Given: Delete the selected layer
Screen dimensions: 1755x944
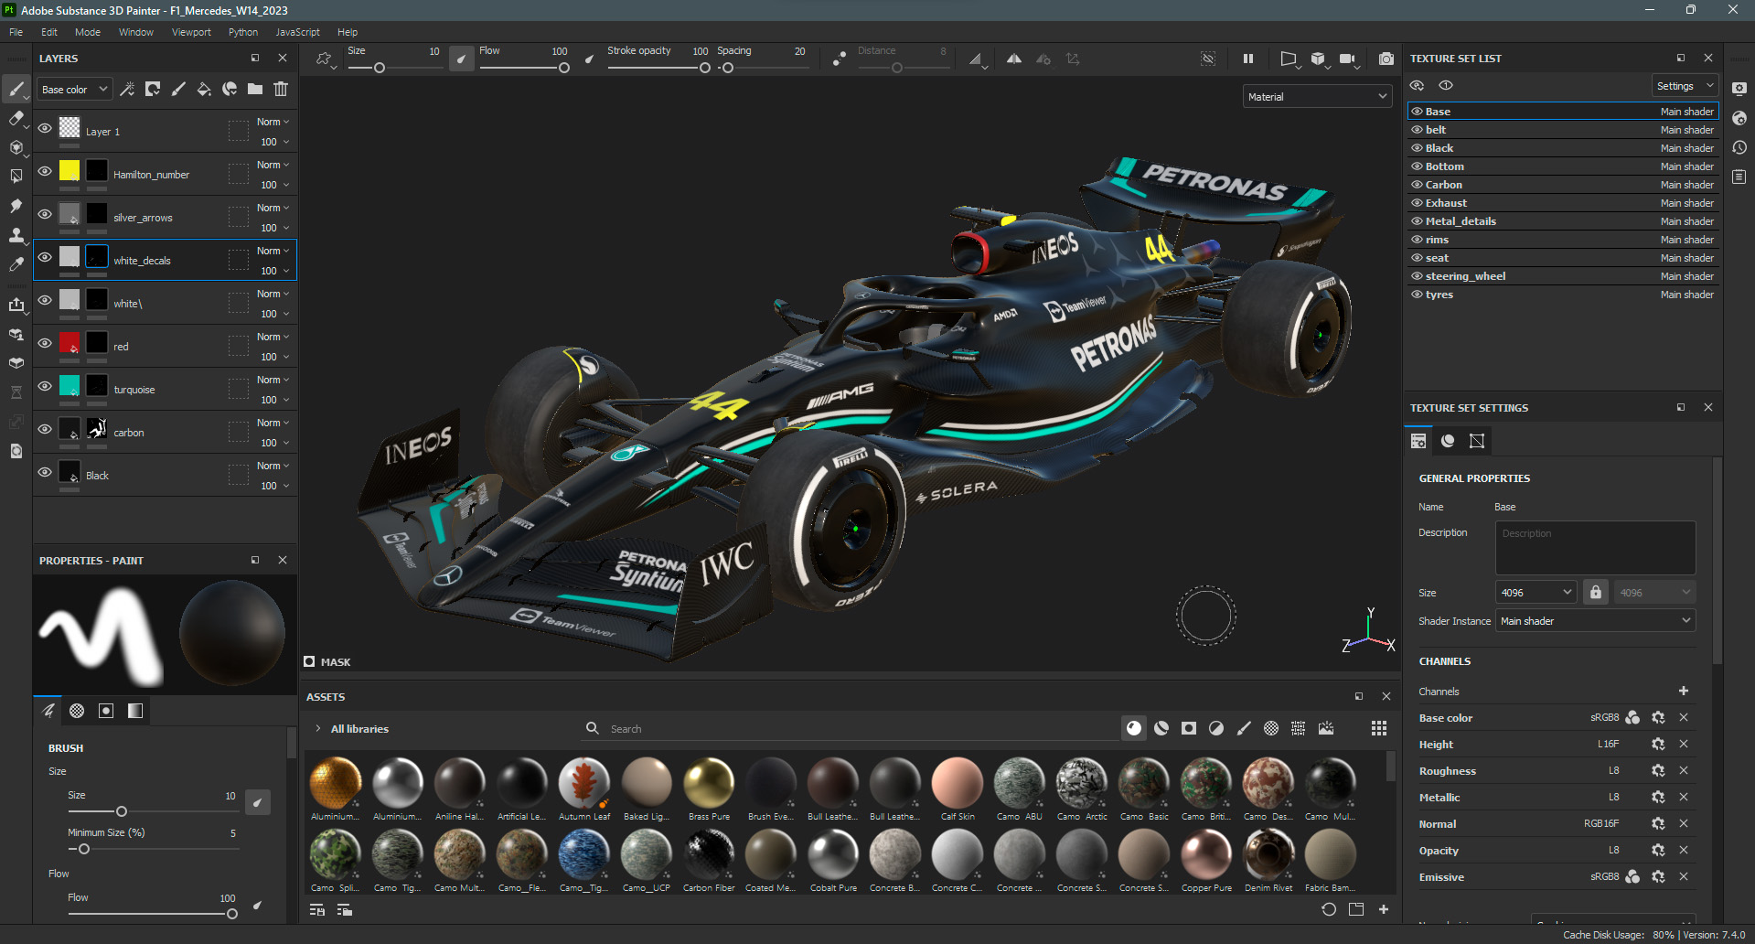Looking at the screenshot, I should coord(281,89).
